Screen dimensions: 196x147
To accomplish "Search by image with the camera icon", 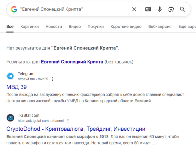I will [171, 9].
